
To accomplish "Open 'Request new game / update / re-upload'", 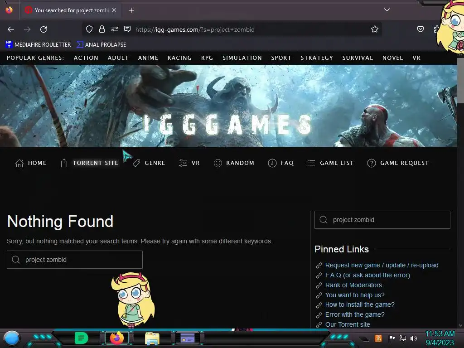I will [382, 265].
